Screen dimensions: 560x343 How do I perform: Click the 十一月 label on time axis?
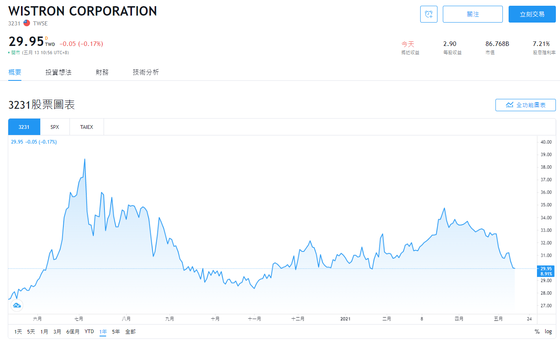tap(255, 319)
